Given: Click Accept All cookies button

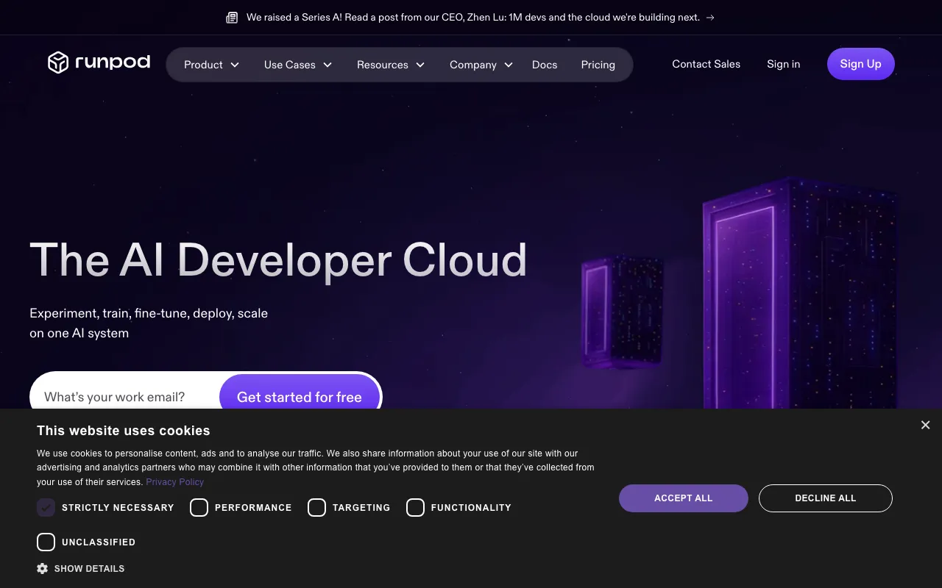Looking at the screenshot, I should click(x=684, y=498).
